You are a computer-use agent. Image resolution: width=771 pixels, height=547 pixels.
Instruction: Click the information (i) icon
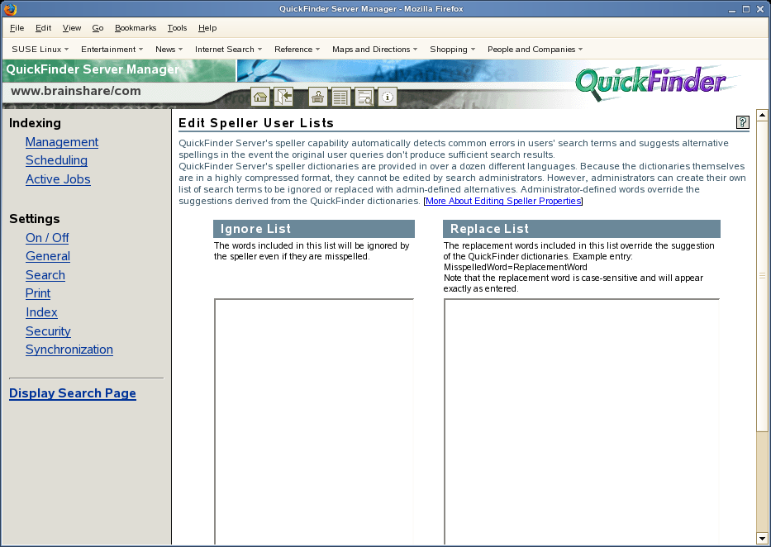point(388,97)
